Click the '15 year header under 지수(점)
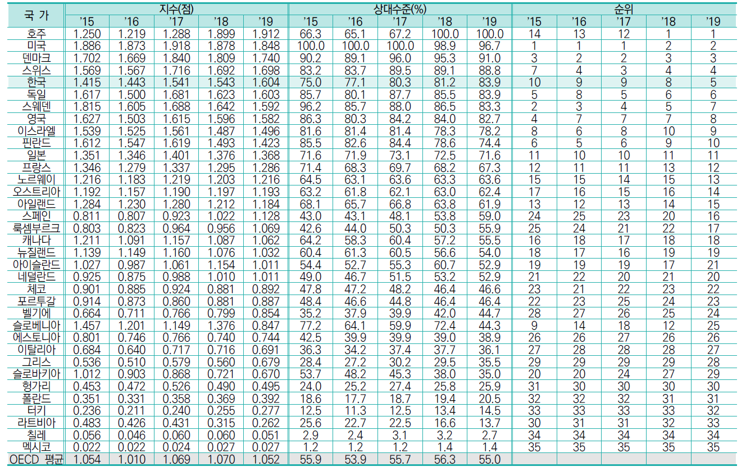 click(88, 21)
